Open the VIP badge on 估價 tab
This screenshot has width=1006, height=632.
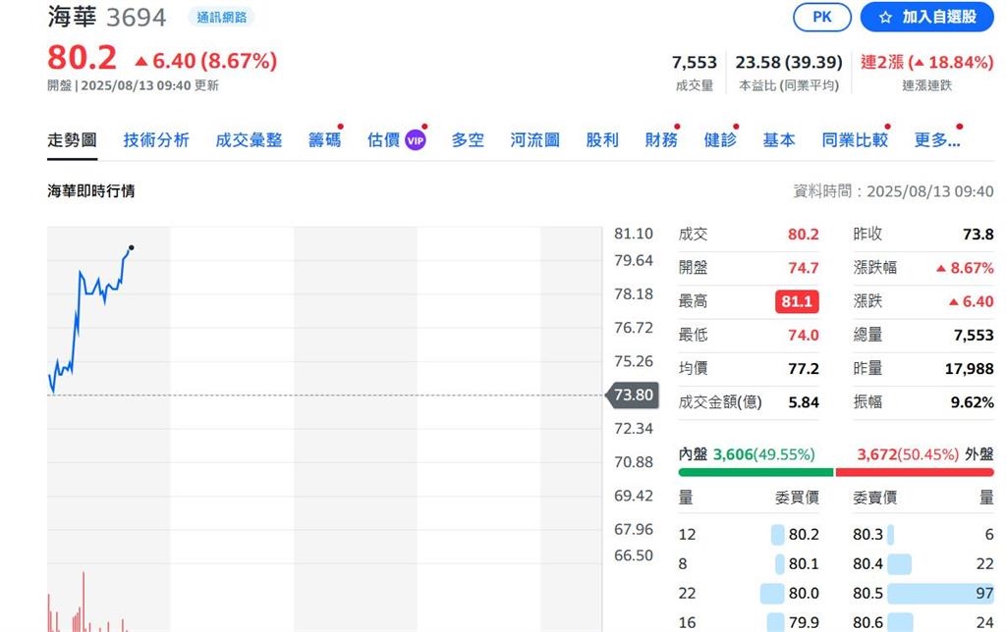click(415, 139)
